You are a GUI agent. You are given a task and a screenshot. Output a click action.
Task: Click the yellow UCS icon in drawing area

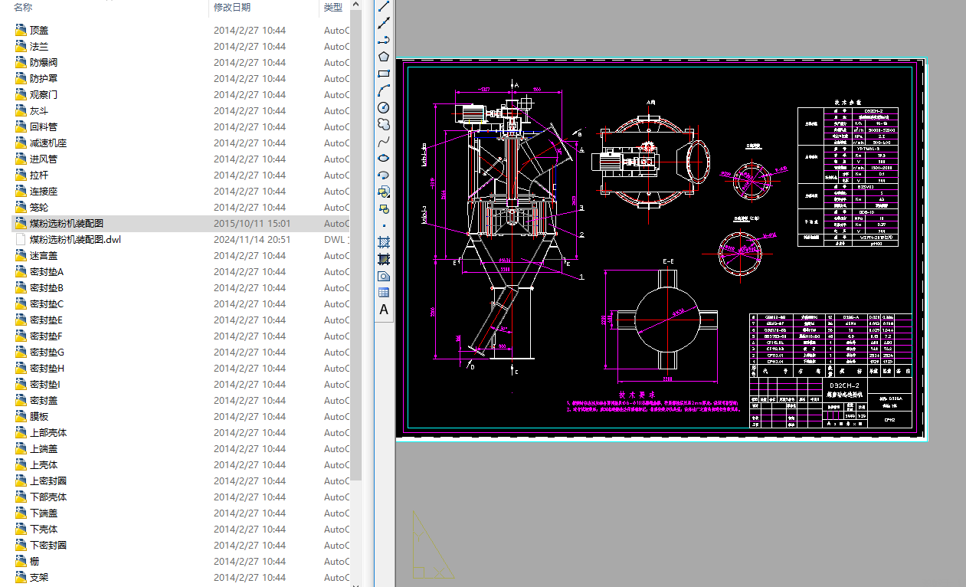pyautogui.click(x=432, y=545)
